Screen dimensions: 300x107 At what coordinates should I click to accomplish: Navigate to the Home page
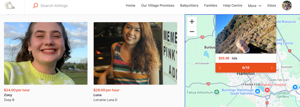tap(131, 6)
